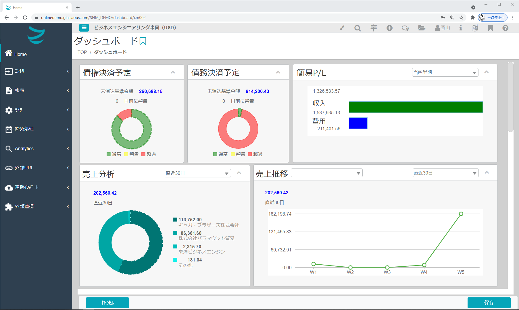
Task: Expand the Analytics sidebar menu
Action: 36,148
